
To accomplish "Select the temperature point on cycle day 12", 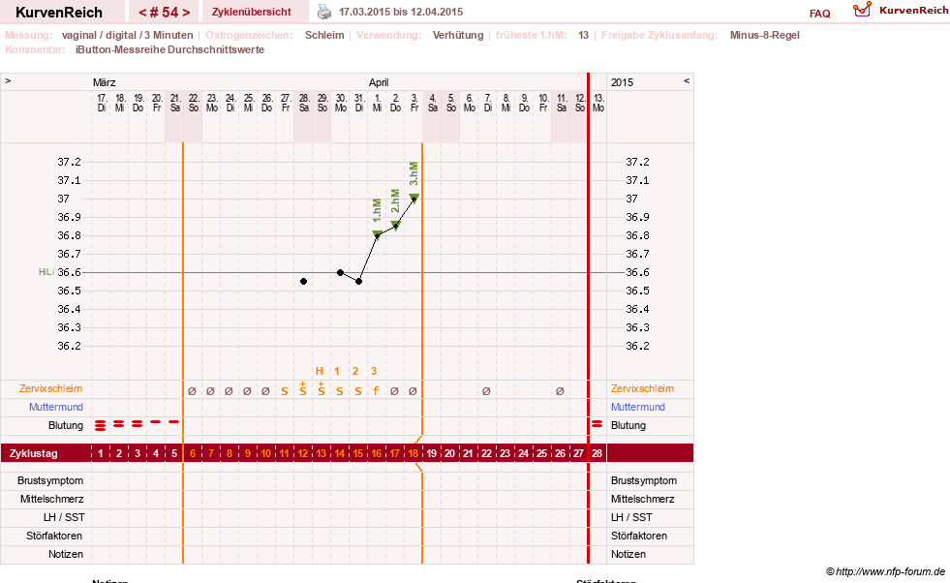I will [x=303, y=281].
